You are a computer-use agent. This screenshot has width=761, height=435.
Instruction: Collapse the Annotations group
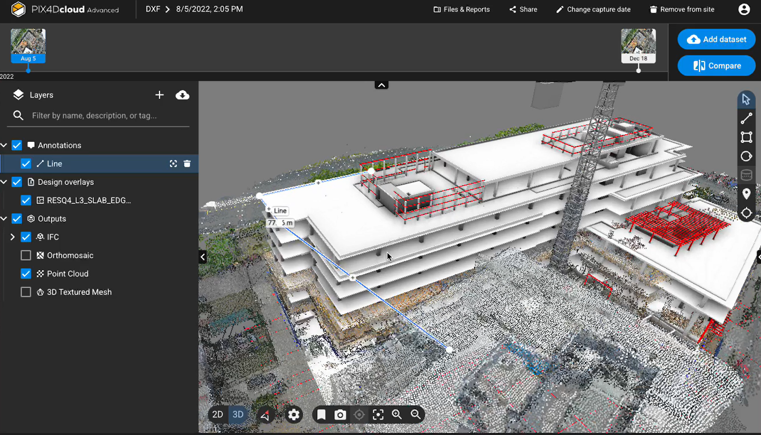pyautogui.click(x=4, y=145)
